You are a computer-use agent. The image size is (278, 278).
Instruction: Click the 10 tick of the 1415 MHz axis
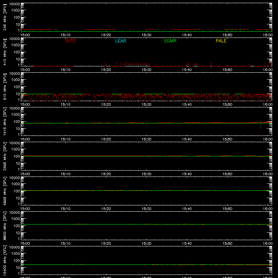pos(18,129)
